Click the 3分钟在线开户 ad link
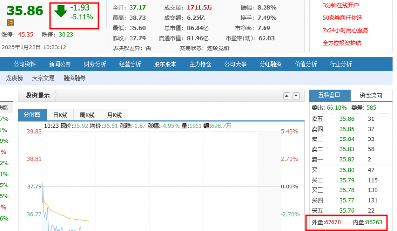Viewport: 397px width, 231px height. [x=340, y=5]
